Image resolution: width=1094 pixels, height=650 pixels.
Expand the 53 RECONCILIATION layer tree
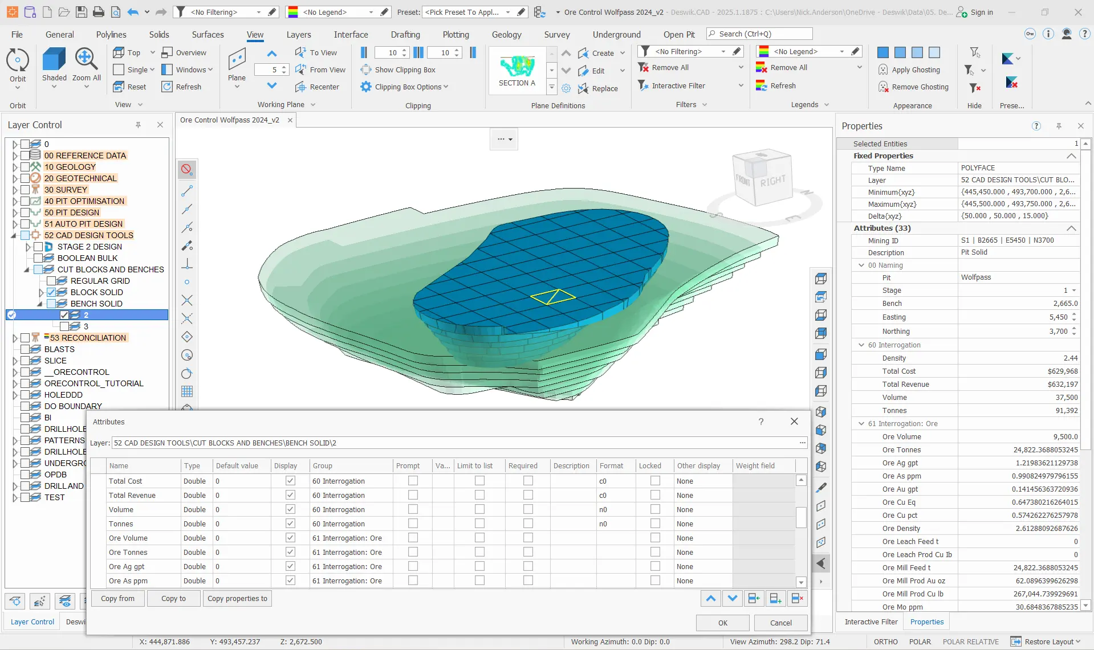(15, 338)
